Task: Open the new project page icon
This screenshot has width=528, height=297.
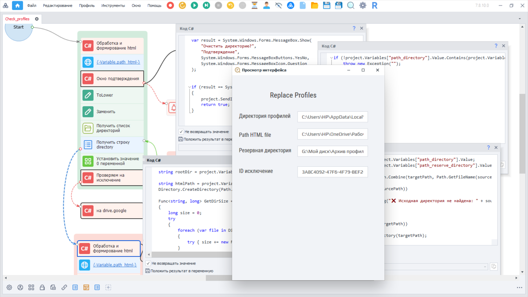Action: click(302, 5)
